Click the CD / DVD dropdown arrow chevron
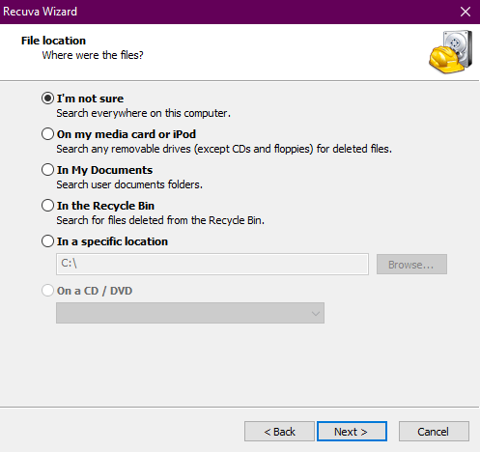Screen dimensions: 480x452 tap(316, 313)
